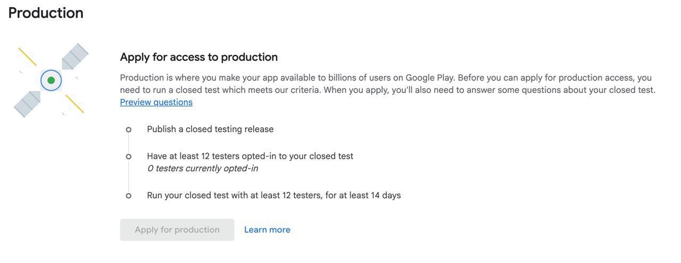Click the yellow streak at the illustration's upper left
The image size is (681, 263).
(27, 57)
